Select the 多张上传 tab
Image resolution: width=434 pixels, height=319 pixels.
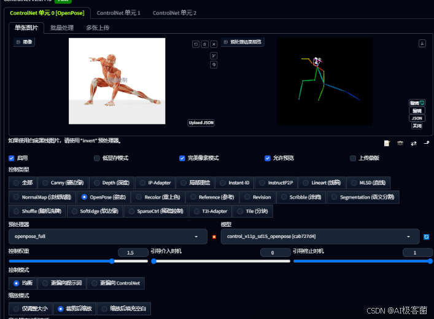click(x=98, y=28)
